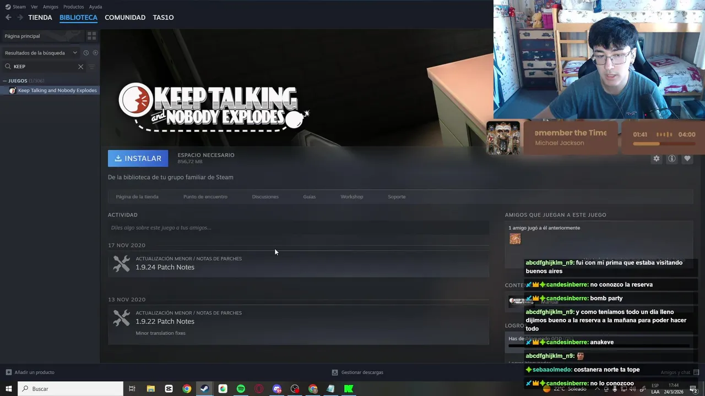Select Keep Talking and Nobody Explodes in list
This screenshot has width=705, height=396.
pyautogui.click(x=50, y=90)
